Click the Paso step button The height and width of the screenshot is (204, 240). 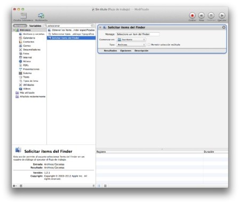(201, 15)
